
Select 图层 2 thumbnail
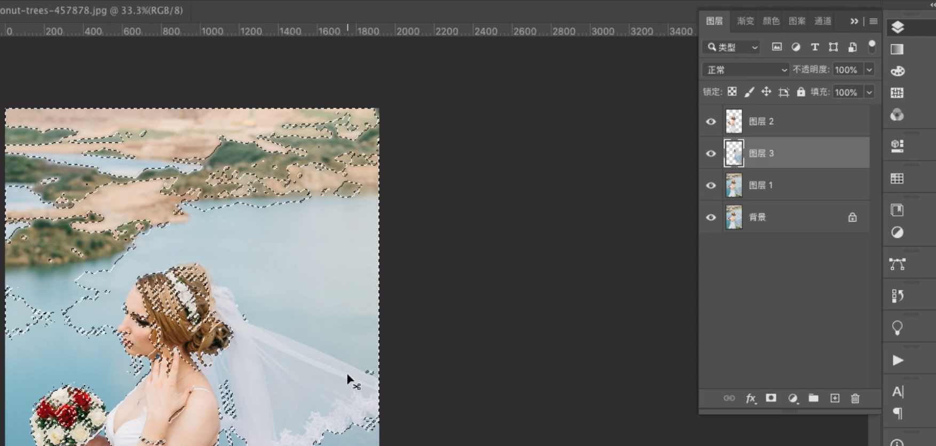[x=734, y=121]
